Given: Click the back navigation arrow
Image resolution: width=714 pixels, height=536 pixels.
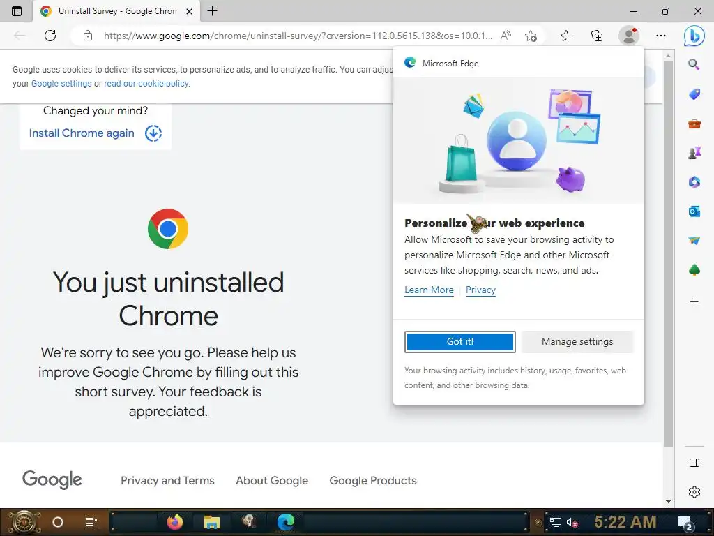Looking at the screenshot, I should point(19,36).
